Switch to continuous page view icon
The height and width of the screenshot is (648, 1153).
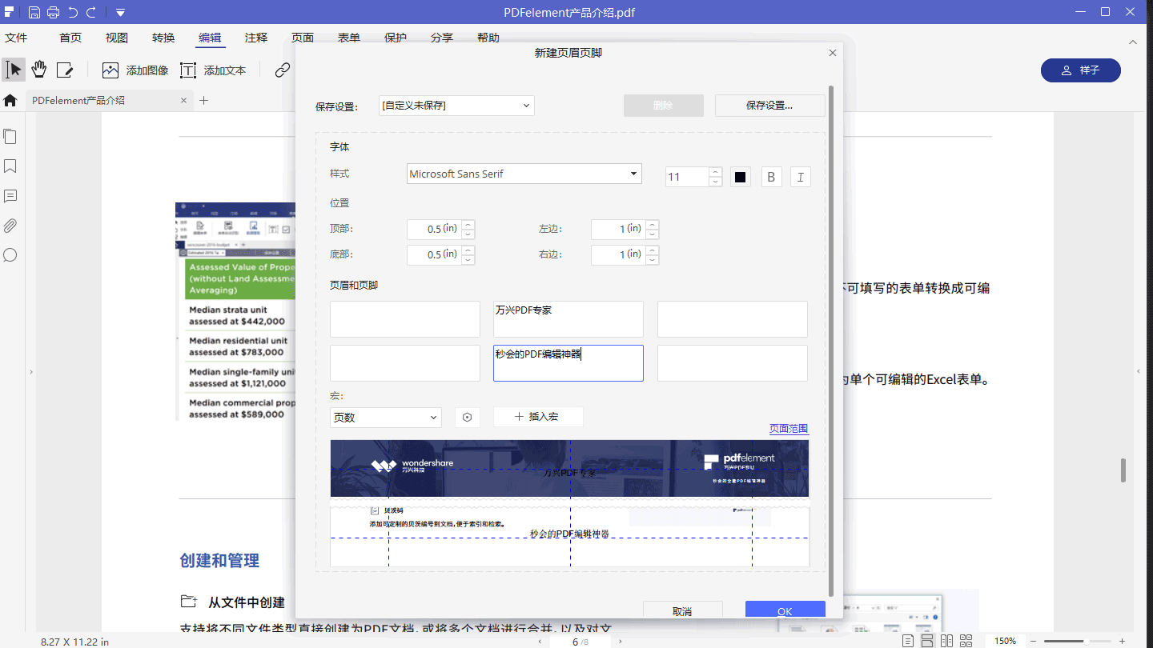click(927, 641)
